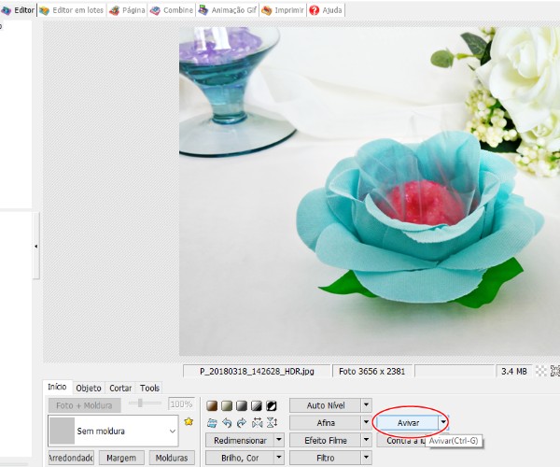Flip the photo horizontally
Viewport: 560px width, 467px height.
tap(257, 423)
